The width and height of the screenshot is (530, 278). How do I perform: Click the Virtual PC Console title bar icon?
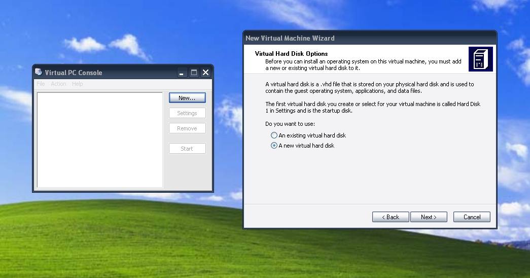(x=39, y=72)
